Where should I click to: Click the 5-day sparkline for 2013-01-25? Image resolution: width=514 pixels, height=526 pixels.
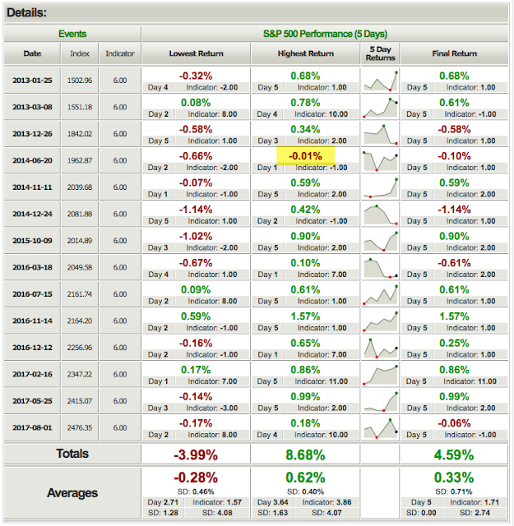click(x=380, y=81)
